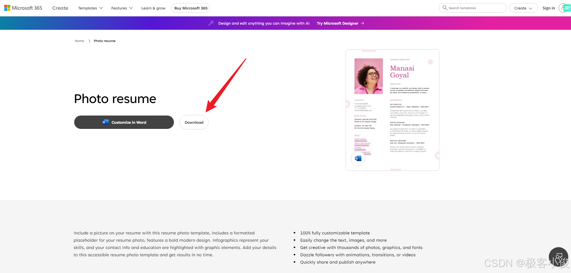
Task: Focus the Search templates field
Action: pyautogui.click(x=472, y=8)
